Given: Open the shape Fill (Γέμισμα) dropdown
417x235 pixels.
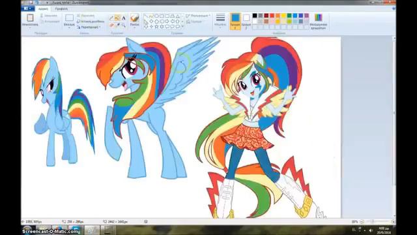Looking at the screenshot, I should coord(194,22).
